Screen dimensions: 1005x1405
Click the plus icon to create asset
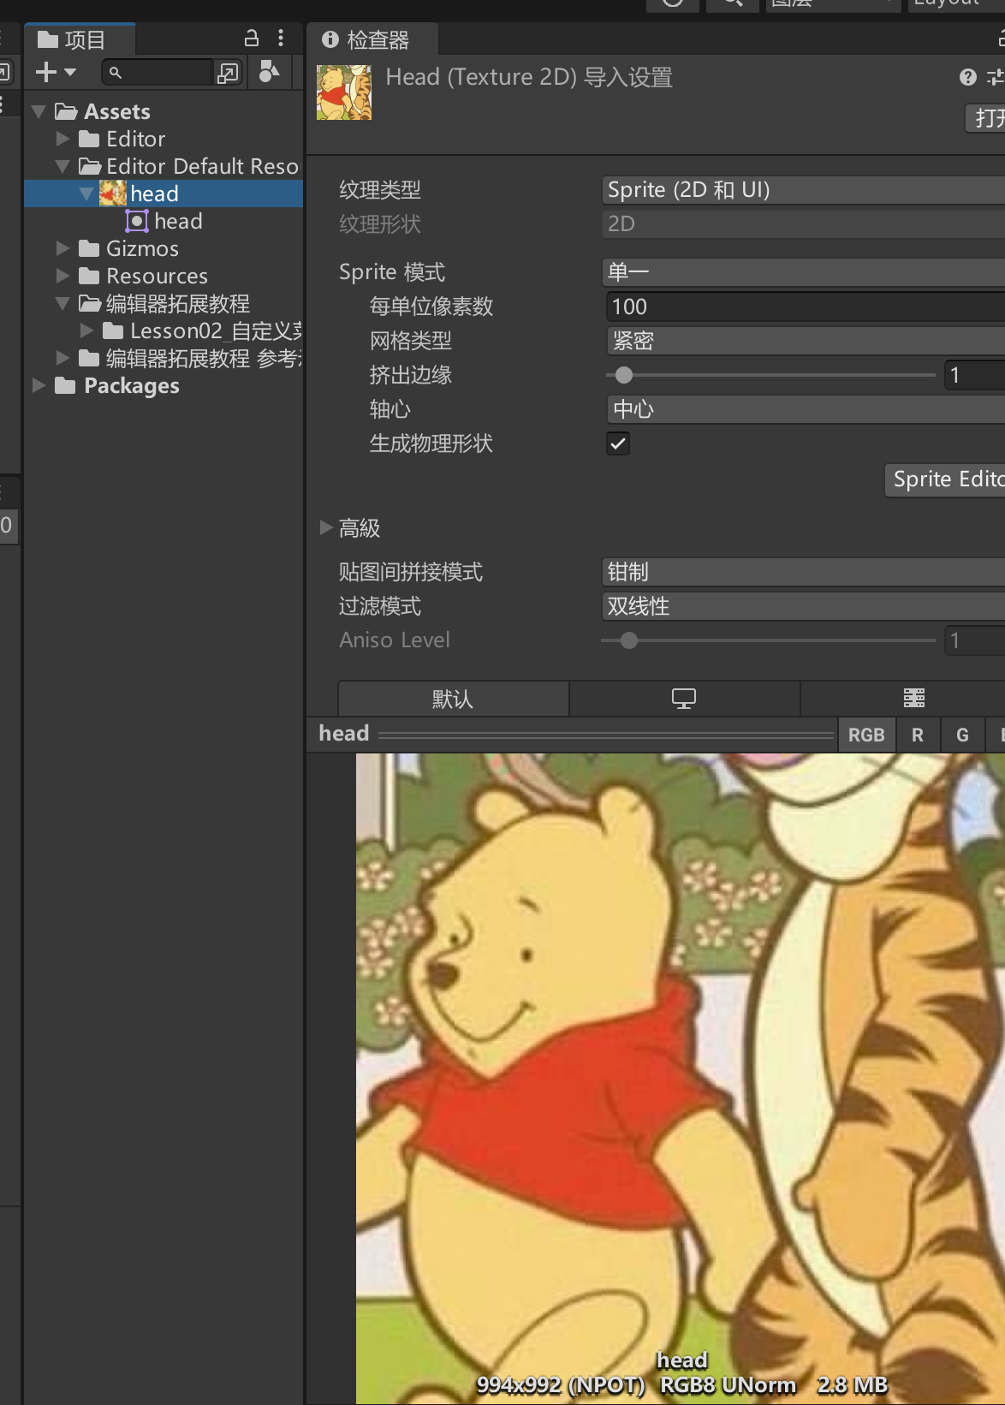click(x=47, y=73)
